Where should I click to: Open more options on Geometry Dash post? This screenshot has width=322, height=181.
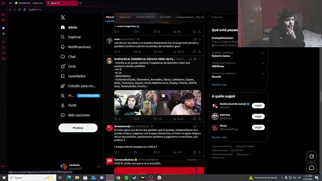(199, 59)
